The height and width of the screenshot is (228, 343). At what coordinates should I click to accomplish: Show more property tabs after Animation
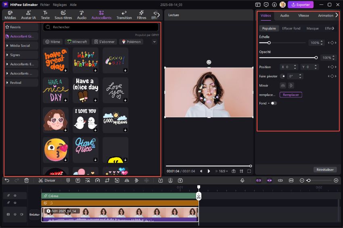[x=337, y=15]
